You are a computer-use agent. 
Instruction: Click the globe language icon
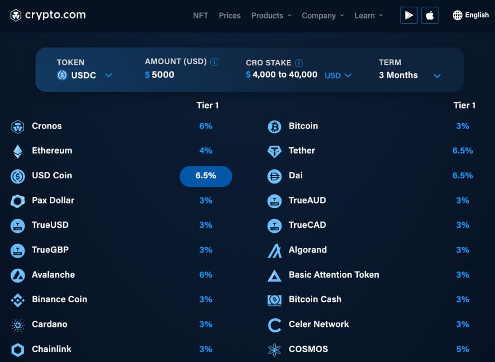(457, 15)
